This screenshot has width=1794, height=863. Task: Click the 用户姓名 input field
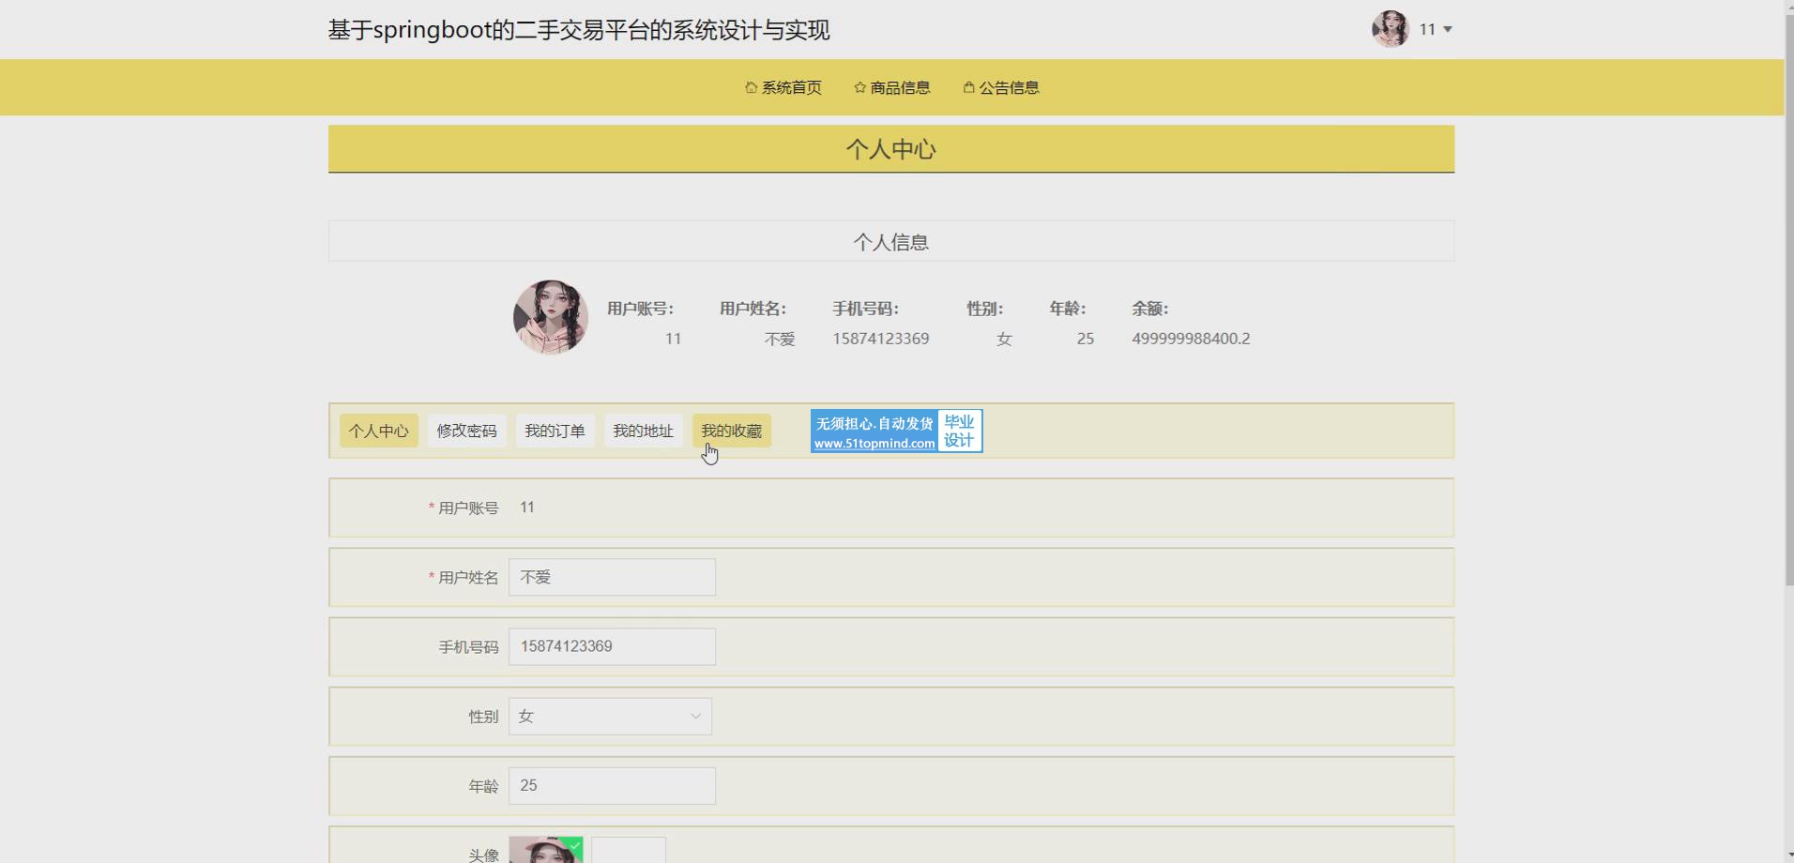[x=612, y=578]
